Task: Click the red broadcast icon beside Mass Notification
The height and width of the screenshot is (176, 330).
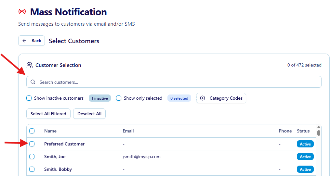Action: point(22,12)
